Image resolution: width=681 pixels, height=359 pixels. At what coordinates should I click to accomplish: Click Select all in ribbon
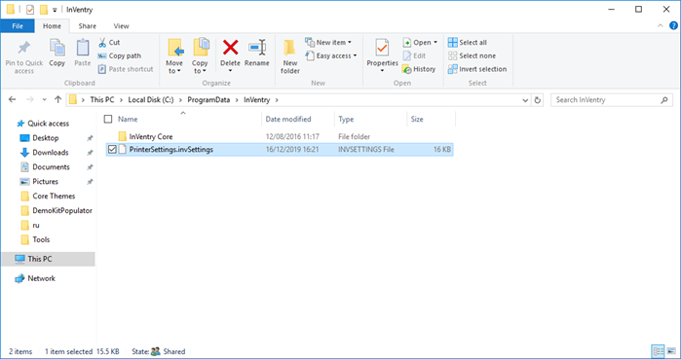[x=468, y=43]
